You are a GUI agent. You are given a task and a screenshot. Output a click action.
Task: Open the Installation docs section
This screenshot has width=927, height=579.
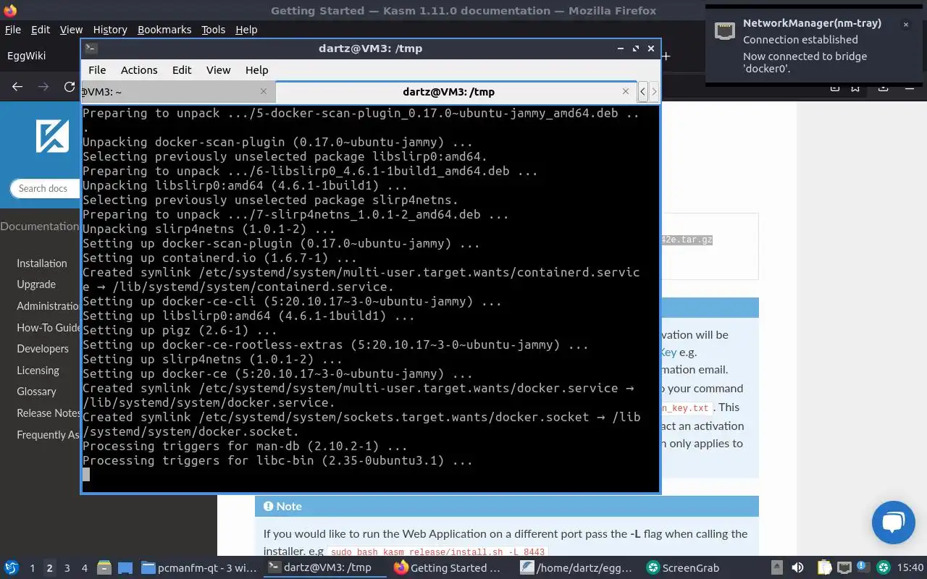click(42, 263)
